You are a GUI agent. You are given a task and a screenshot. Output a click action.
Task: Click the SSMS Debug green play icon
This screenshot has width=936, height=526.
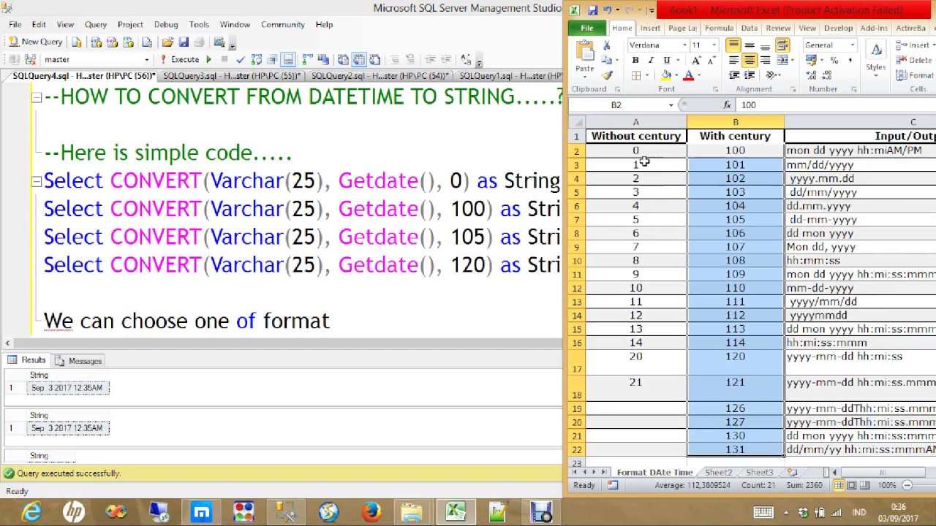click(x=208, y=59)
